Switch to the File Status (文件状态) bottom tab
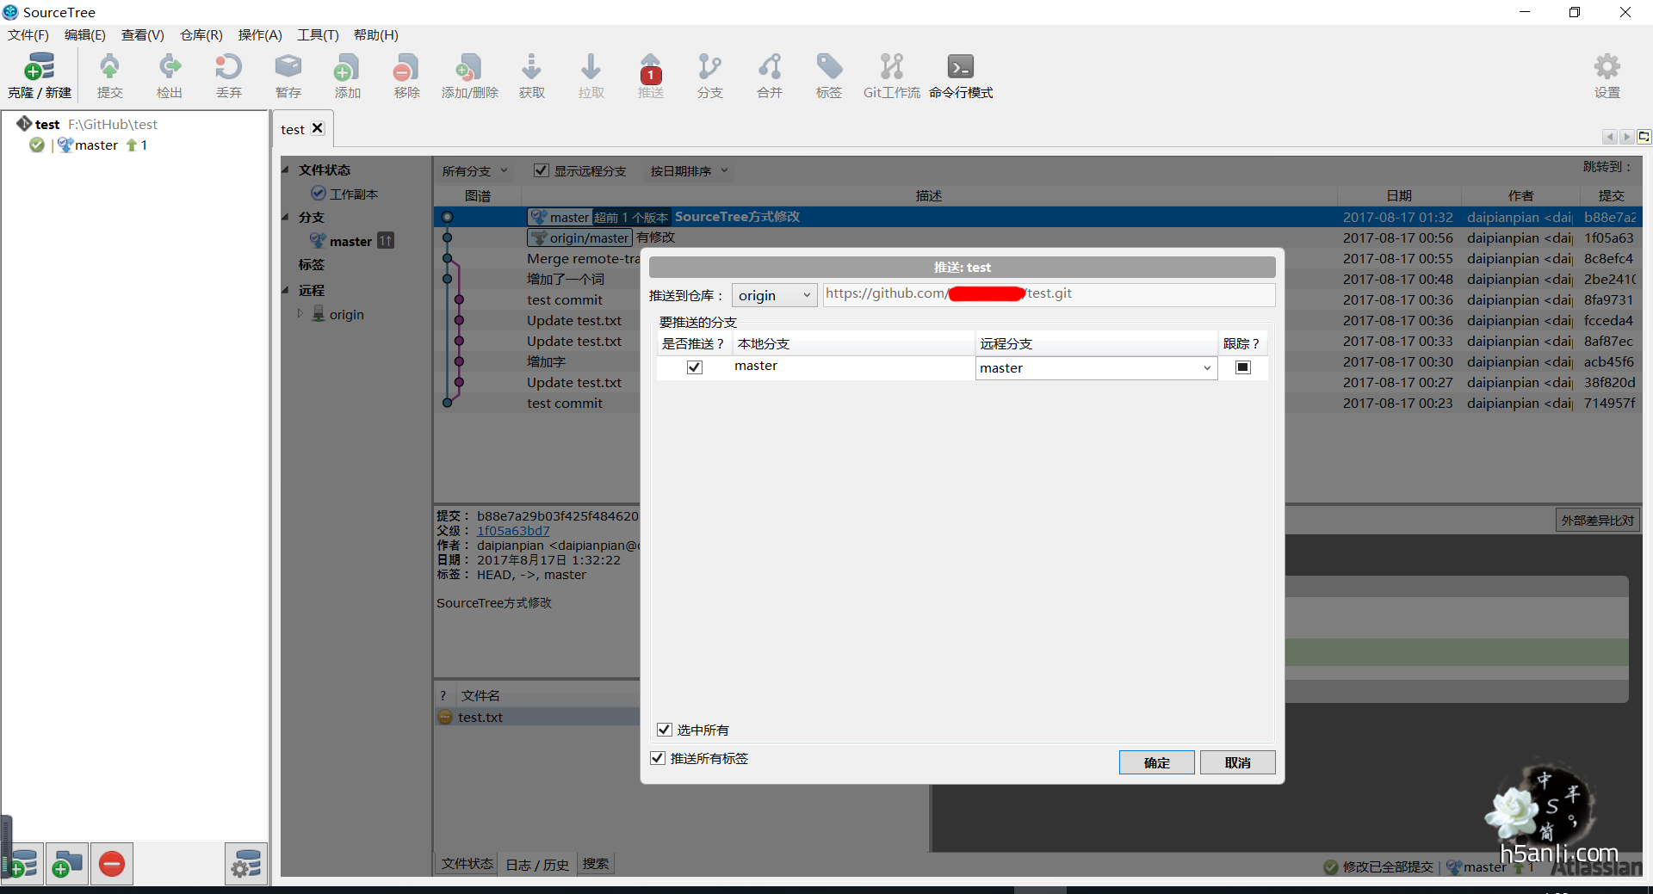 467,864
